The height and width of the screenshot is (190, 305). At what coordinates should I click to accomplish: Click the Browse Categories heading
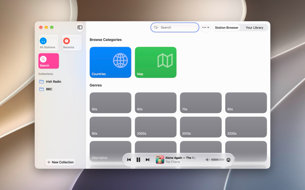tap(106, 40)
